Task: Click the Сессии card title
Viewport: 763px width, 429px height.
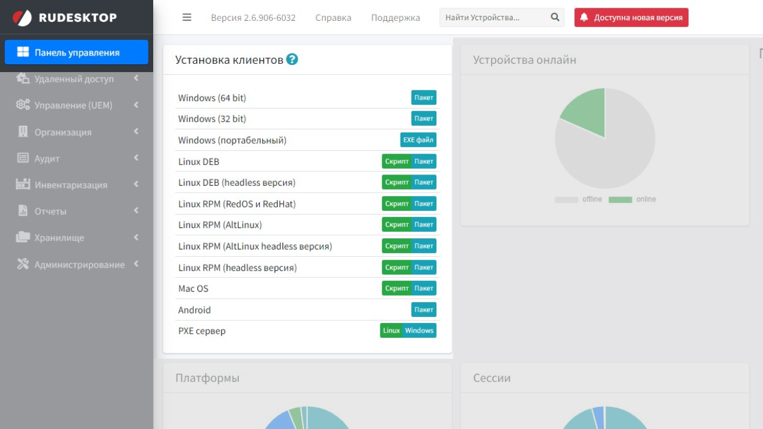Action: click(x=492, y=378)
